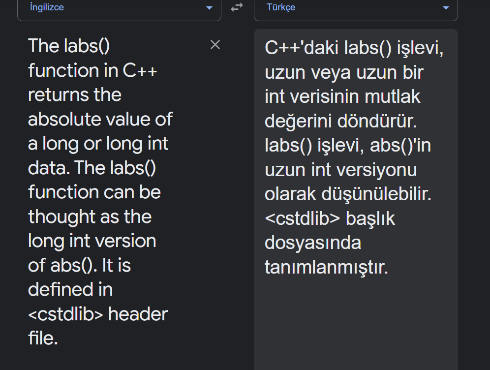Place cursor at the end of "file." in source text
This screenshot has width=490, height=370.
(x=59, y=339)
